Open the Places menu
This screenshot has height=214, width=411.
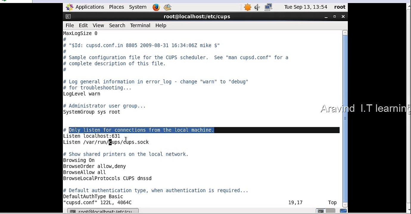(116, 7)
